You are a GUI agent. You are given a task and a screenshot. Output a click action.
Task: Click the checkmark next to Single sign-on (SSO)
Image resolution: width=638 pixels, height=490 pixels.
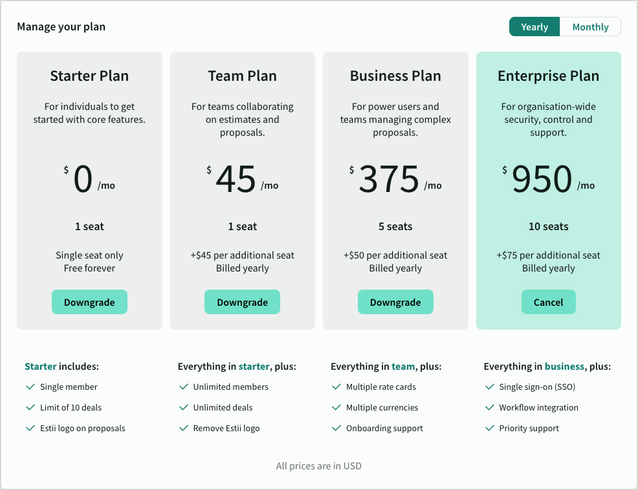click(x=490, y=387)
